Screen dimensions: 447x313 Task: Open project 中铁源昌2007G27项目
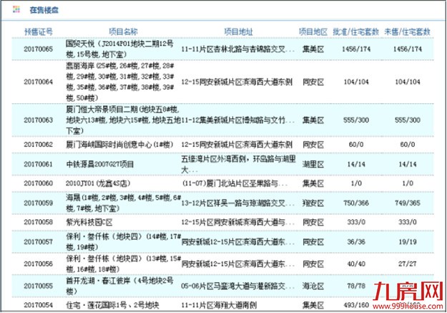pyautogui.click(x=100, y=164)
